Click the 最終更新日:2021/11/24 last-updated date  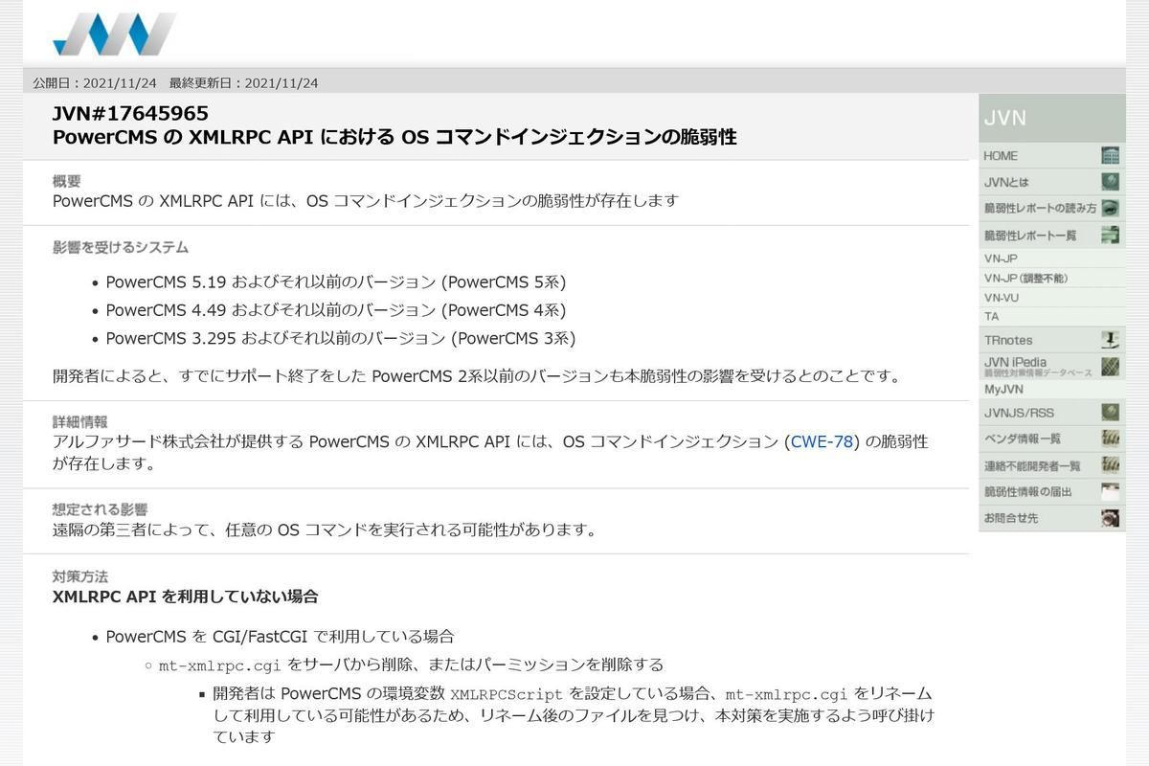(244, 83)
